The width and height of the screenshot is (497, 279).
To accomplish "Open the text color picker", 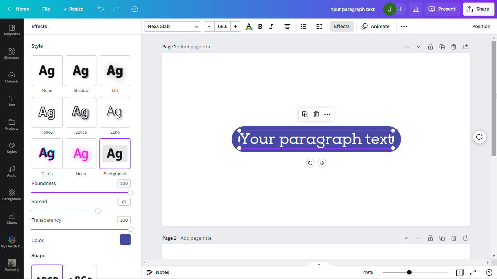I will pos(249,26).
